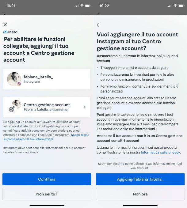187x208 pixels.
Task: Decline with Non ora button
Action: click(140, 194)
